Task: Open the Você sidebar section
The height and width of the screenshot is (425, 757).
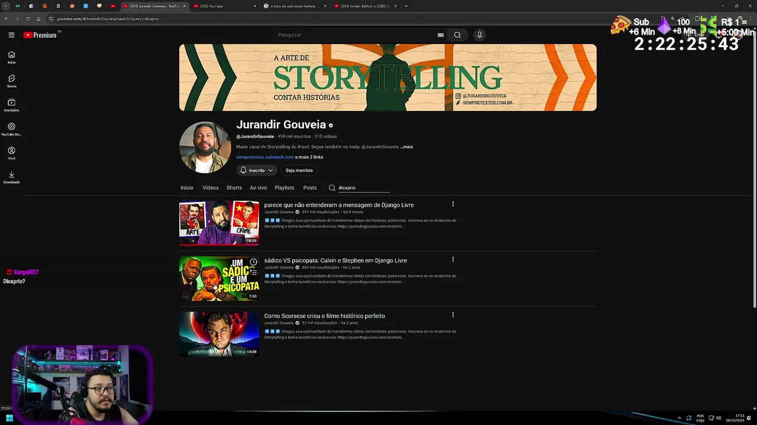Action: (11, 153)
